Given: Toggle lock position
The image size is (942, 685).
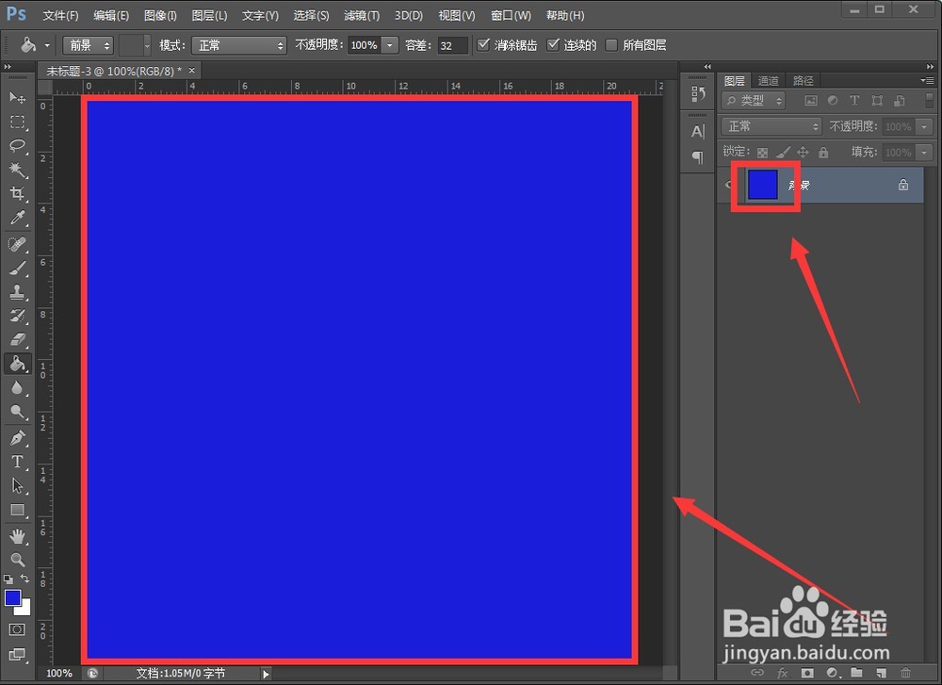Looking at the screenshot, I should click(803, 153).
